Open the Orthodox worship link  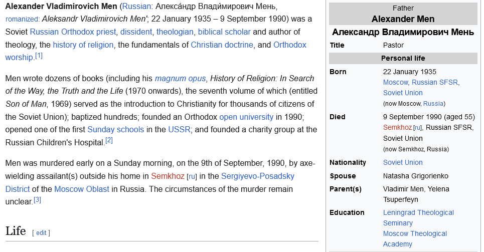(290, 45)
